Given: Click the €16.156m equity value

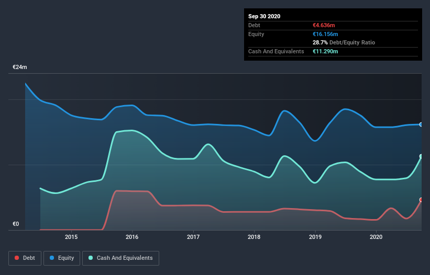Looking at the screenshot, I should click(325, 34).
